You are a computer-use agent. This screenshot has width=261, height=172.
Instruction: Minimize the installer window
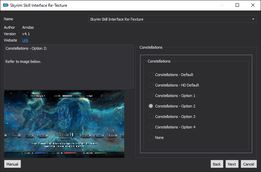pos(222,5)
